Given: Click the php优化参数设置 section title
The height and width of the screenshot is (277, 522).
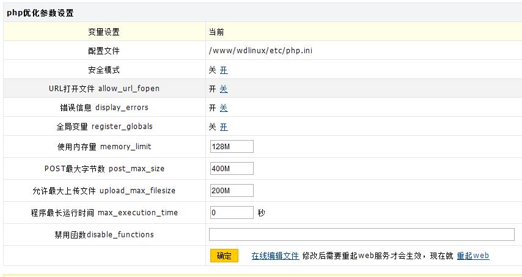Looking at the screenshot, I should (40, 13).
